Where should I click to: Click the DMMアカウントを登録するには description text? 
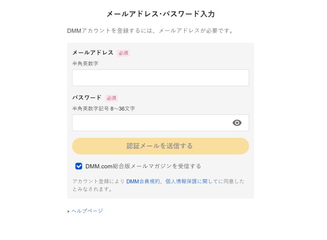point(150,31)
